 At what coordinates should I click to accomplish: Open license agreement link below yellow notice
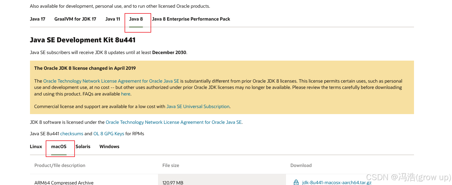(174, 122)
